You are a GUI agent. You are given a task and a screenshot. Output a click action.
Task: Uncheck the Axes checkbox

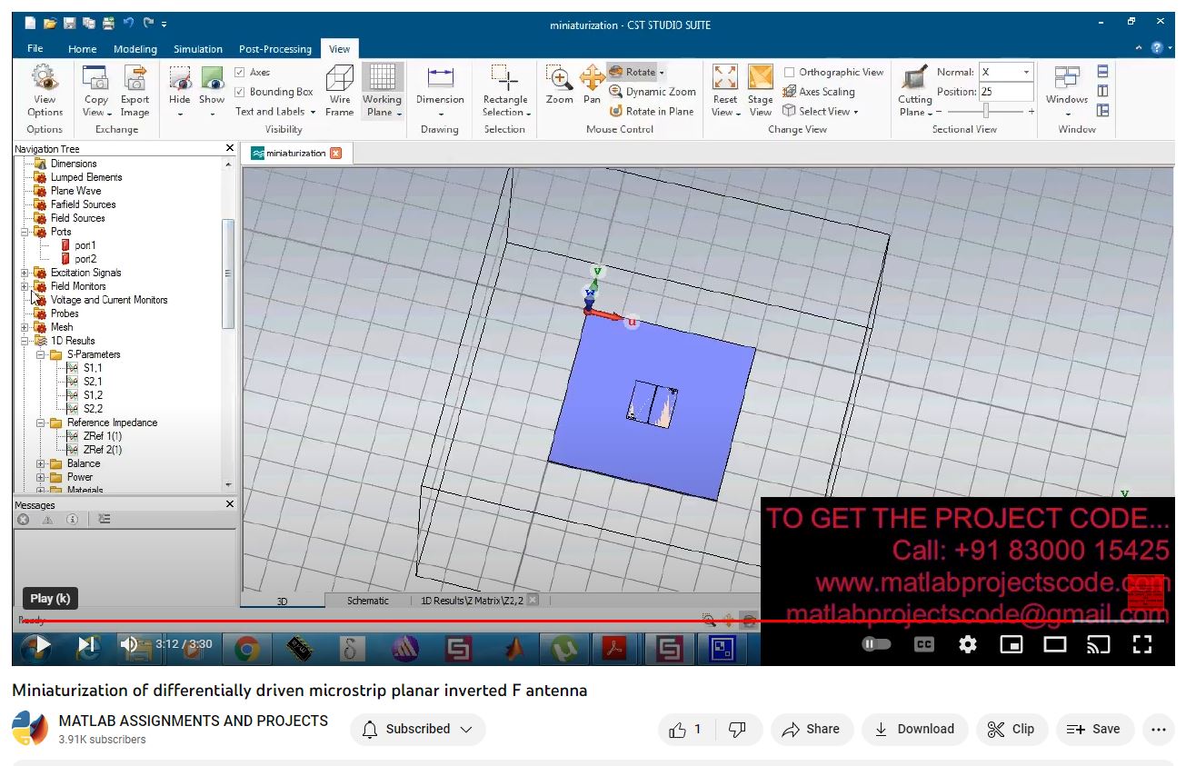pyautogui.click(x=240, y=72)
